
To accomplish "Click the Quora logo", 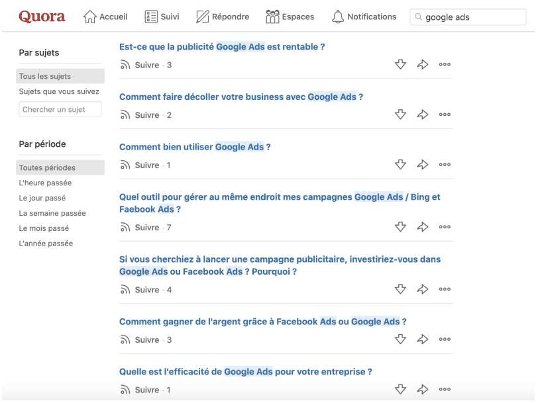I will [x=42, y=17].
